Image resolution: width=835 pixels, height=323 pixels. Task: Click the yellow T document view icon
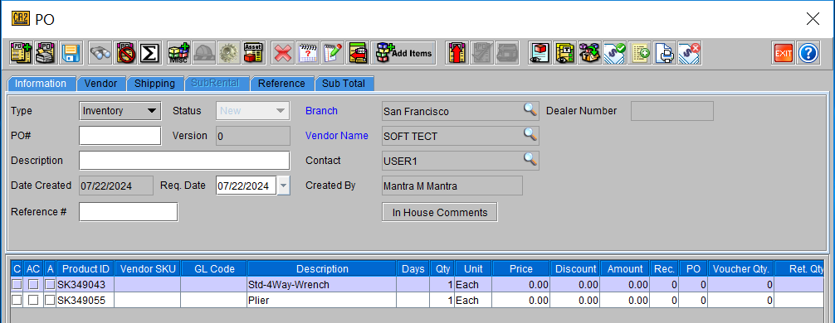pos(564,53)
